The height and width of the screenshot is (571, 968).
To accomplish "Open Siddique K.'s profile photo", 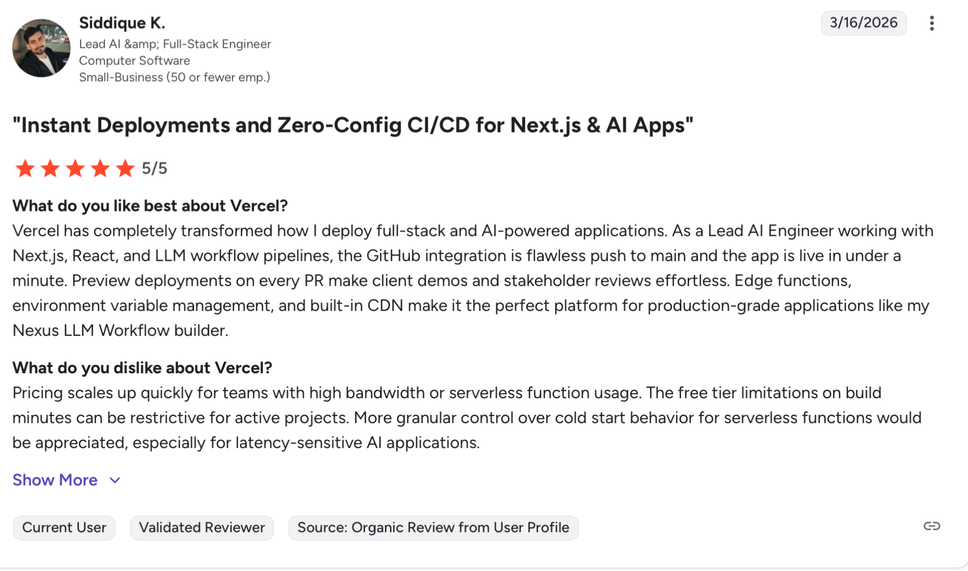I will 41,48.
